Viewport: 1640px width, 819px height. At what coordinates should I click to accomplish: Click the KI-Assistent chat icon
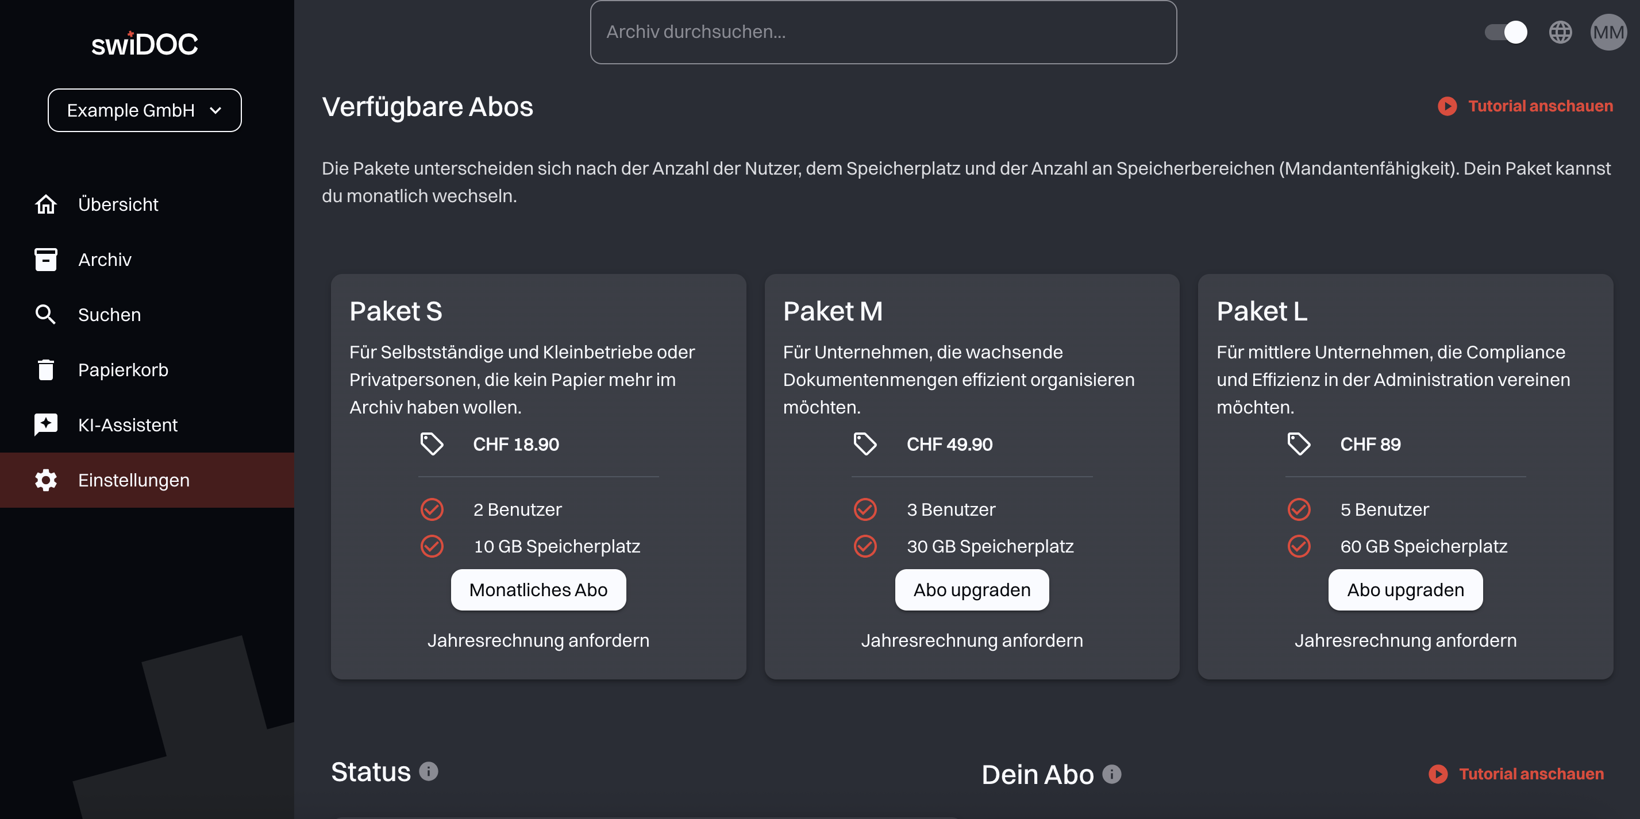pos(45,424)
